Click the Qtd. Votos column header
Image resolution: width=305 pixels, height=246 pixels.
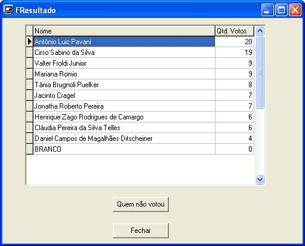click(235, 31)
